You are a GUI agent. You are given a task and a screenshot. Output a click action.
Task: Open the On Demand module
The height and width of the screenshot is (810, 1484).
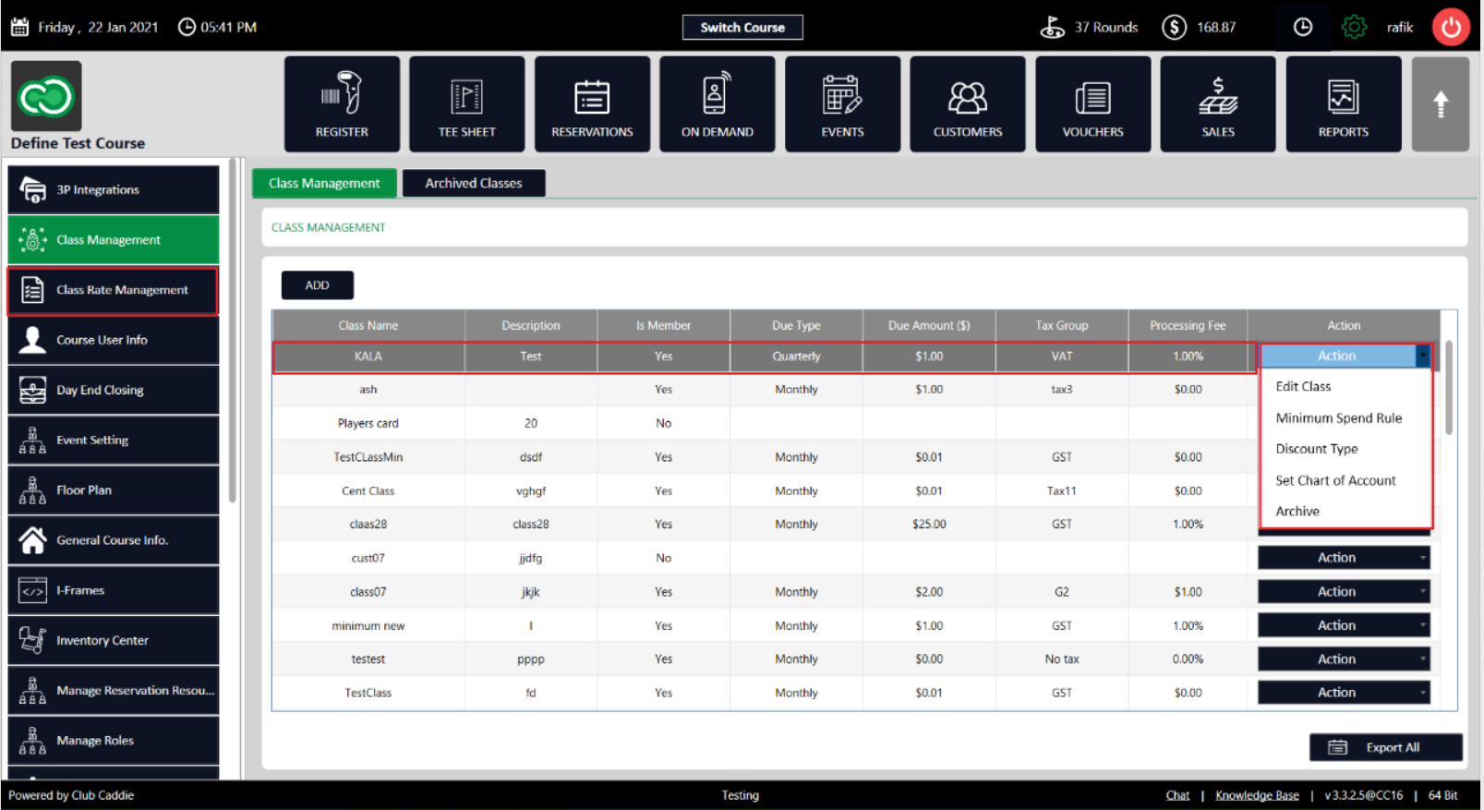click(x=717, y=103)
